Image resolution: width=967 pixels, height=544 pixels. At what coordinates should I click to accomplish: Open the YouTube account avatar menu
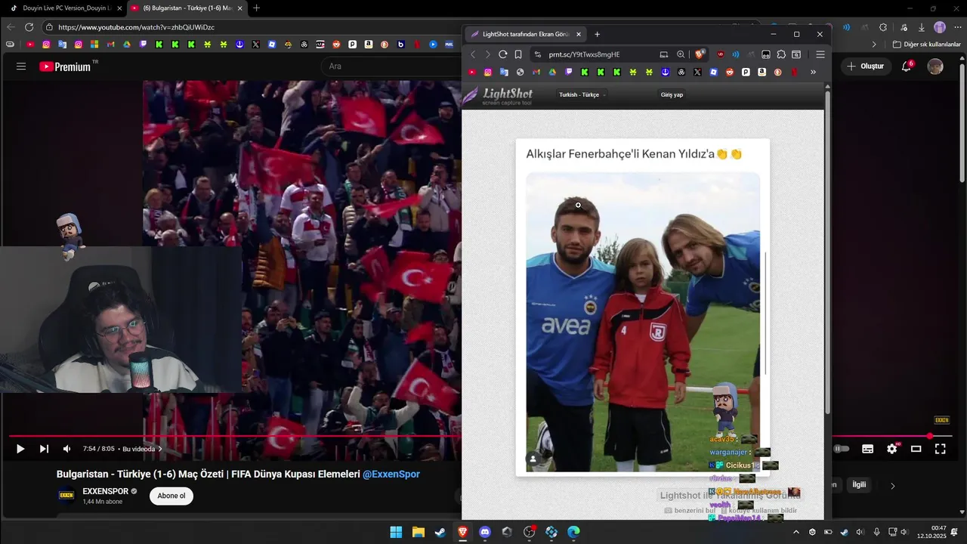[x=935, y=66]
